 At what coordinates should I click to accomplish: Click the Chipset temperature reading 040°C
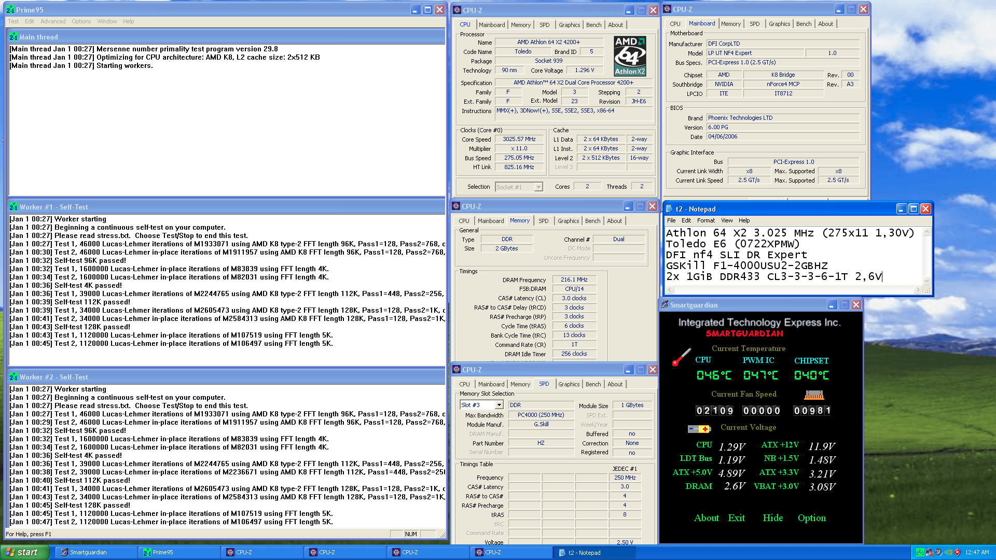[811, 375]
